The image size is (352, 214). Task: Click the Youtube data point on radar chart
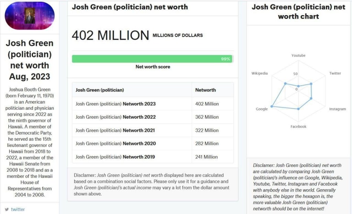(x=298, y=86)
